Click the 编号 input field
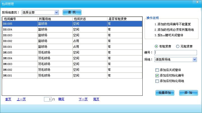Viewport: 202px width, 113px height. pos(175,52)
